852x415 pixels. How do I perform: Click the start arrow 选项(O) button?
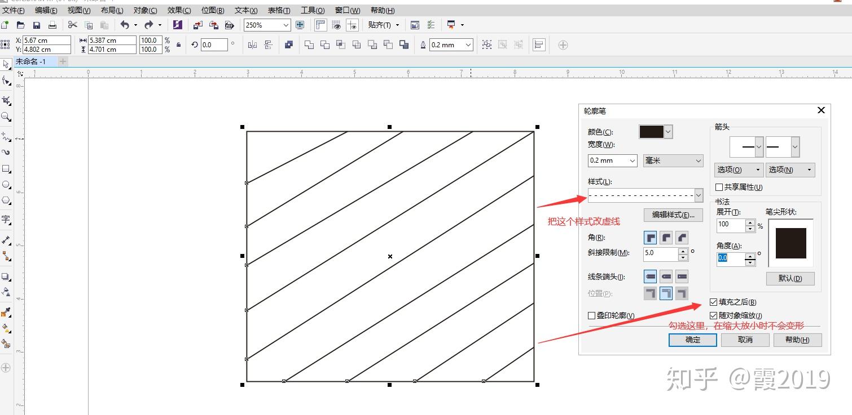[739, 169]
